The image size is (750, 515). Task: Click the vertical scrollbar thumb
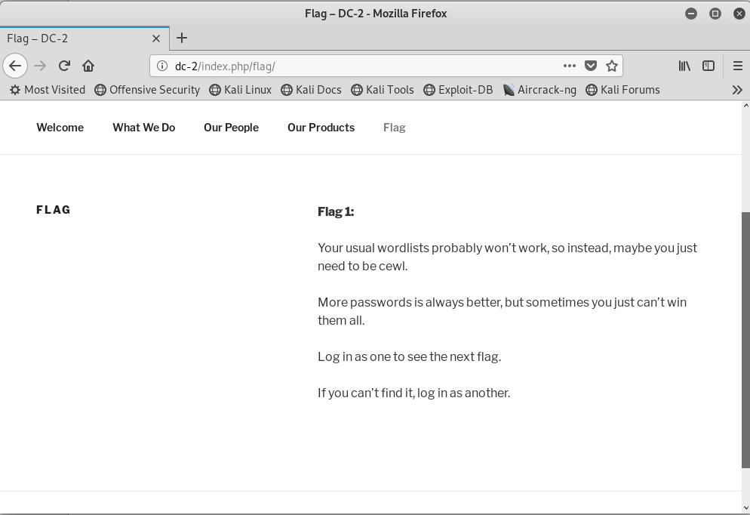(x=745, y=340)
